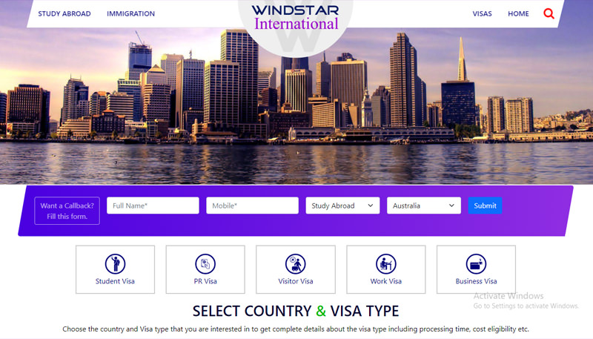Focus the Mobile number field
593x339 pixels.
click(x=252, y=205)
